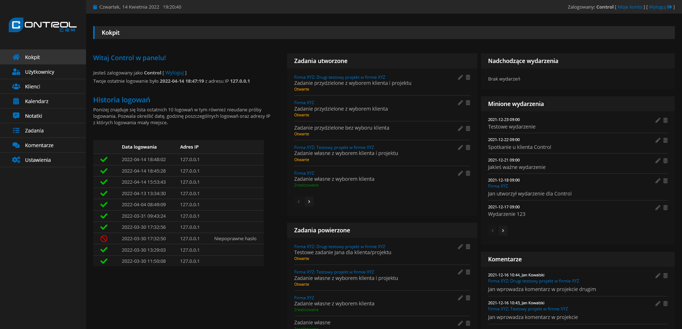
Task: Delete task 'Zadanie przydzielone z wyborem klienta'
Action: (468, 103)
